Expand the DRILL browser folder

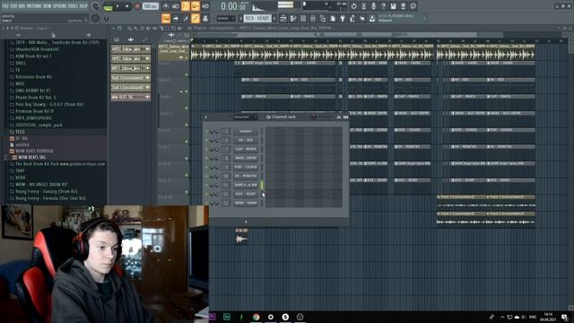[21, 63]
